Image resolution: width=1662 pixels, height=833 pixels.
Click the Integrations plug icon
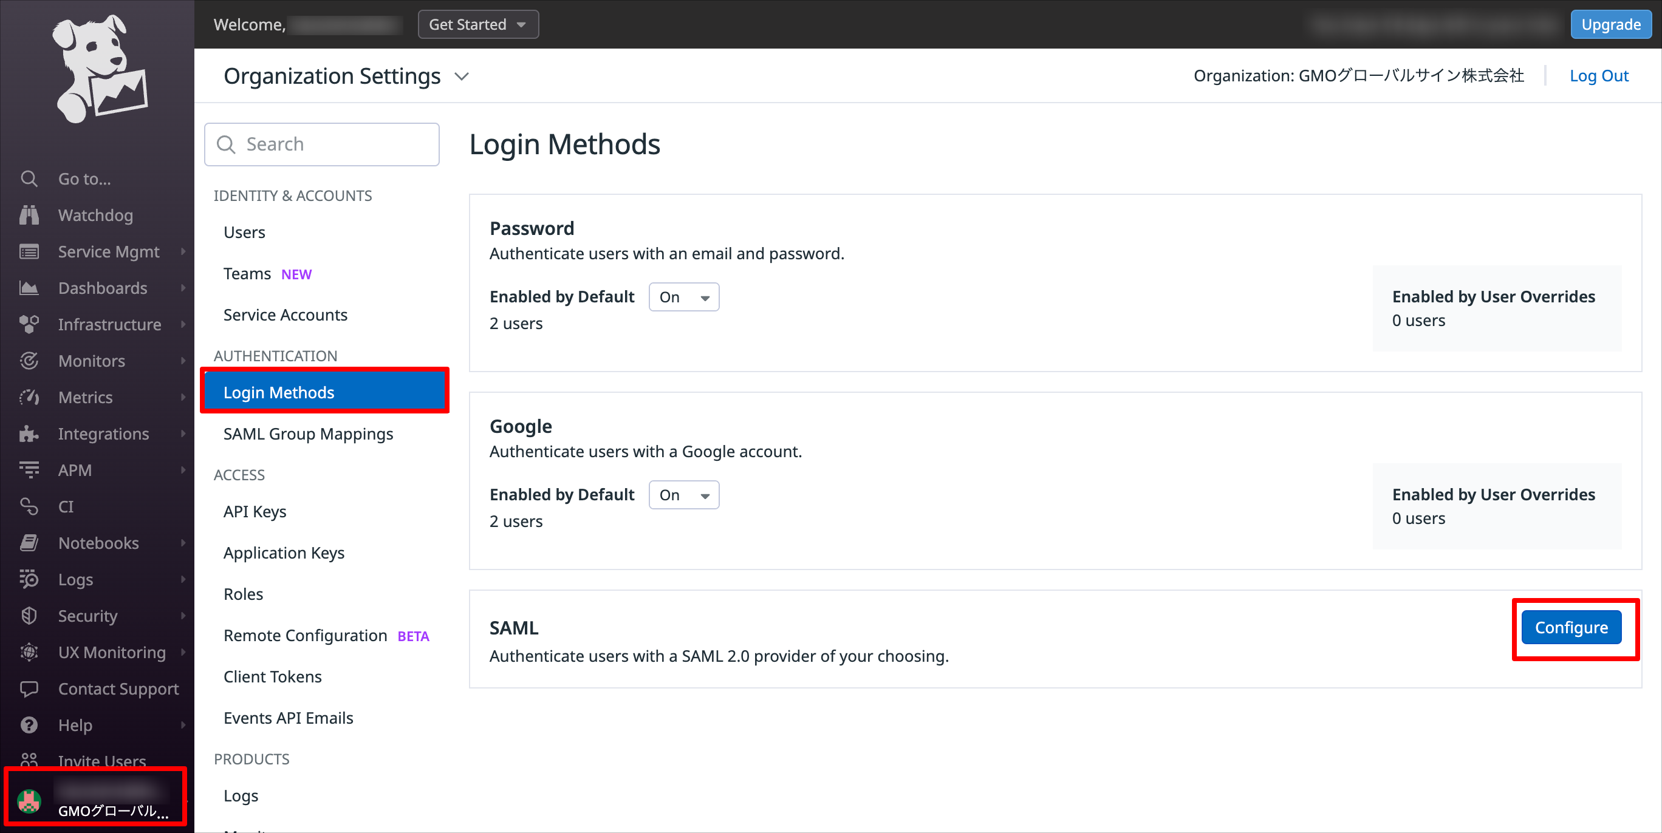click(x=29, y=433)
